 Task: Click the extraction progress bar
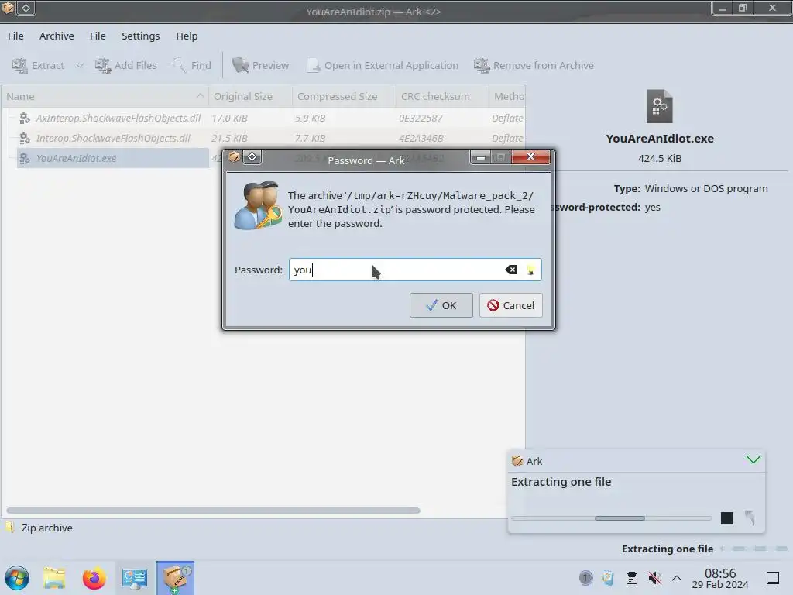[x=612, y=518]
